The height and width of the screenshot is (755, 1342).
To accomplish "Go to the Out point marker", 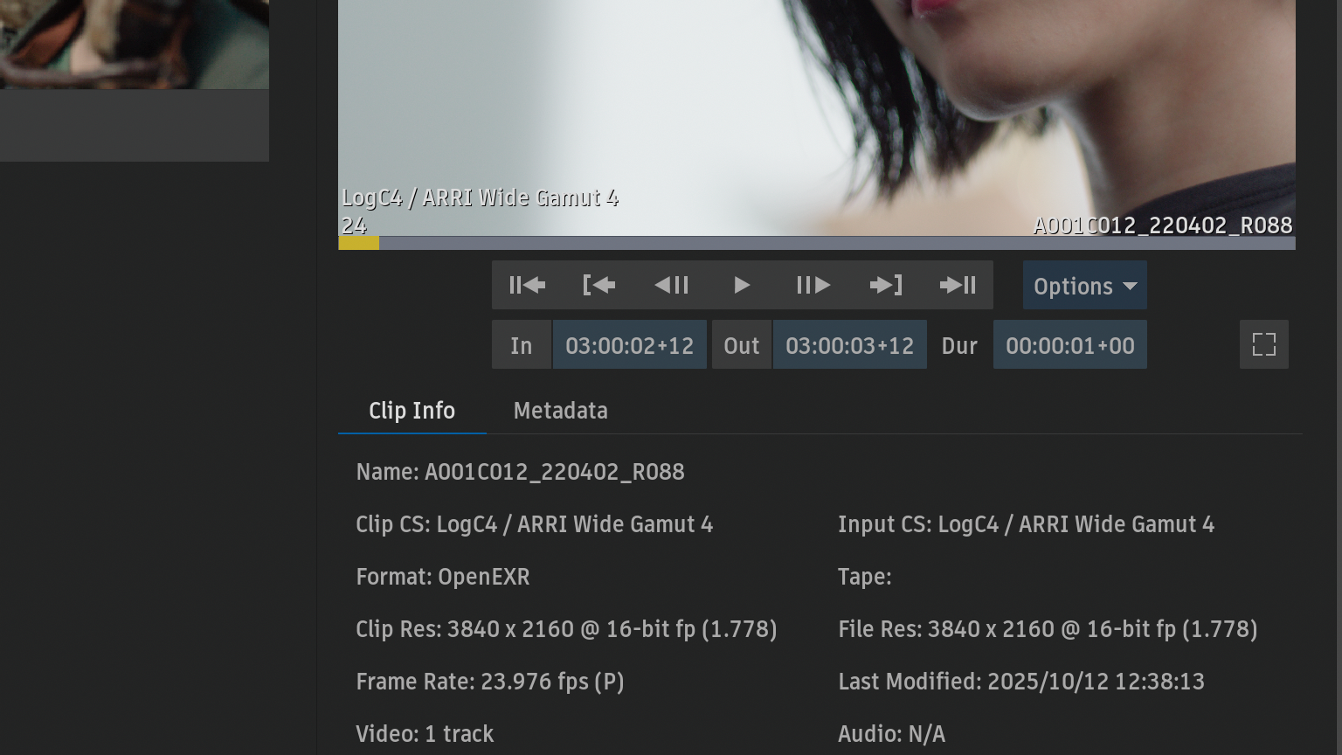I will coord(886,285).
